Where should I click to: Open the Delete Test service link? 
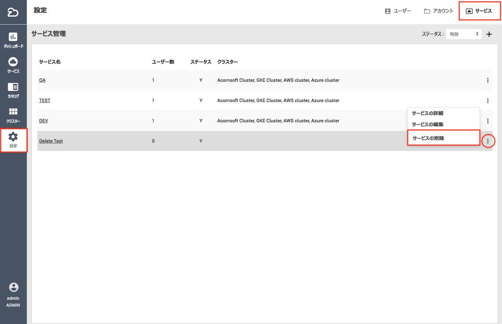pos(51,141)
